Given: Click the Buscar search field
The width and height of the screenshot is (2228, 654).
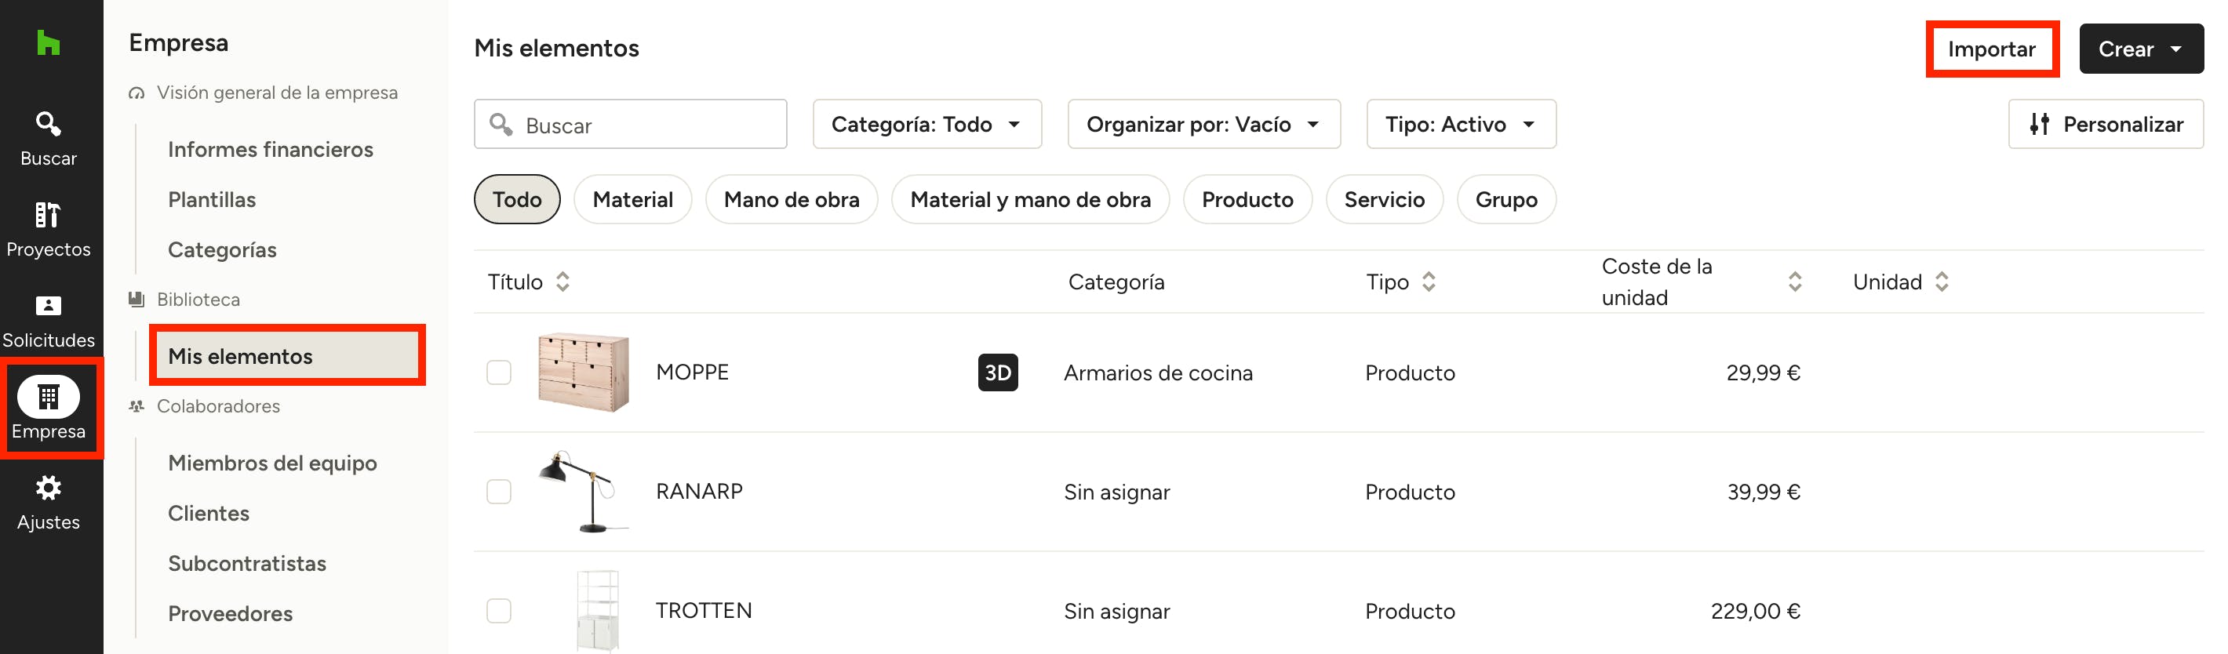Looking at the screenshot, I should pyautogui.click(x=640, y=125).
